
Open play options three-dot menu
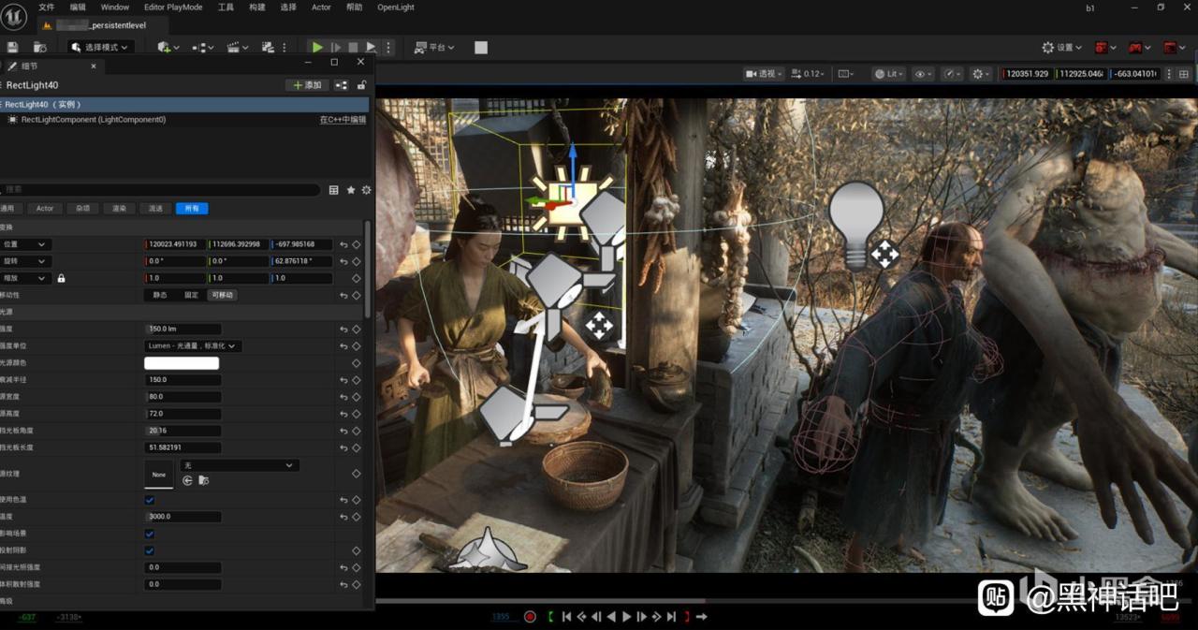tap(388, 47)
